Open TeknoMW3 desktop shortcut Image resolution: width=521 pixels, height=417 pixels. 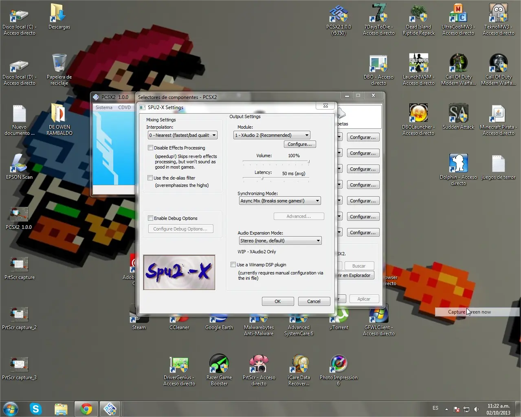tap(499, 20)
